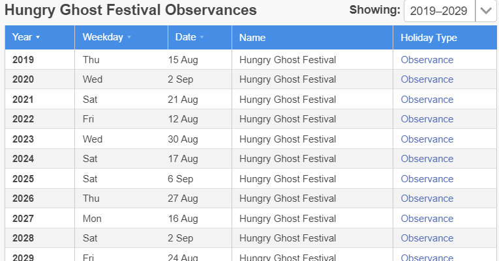Viewport: 499px width, 261px height.
Task: Open the year range dropdown showing 2019–2029
Action: click(x=439, y=11)
